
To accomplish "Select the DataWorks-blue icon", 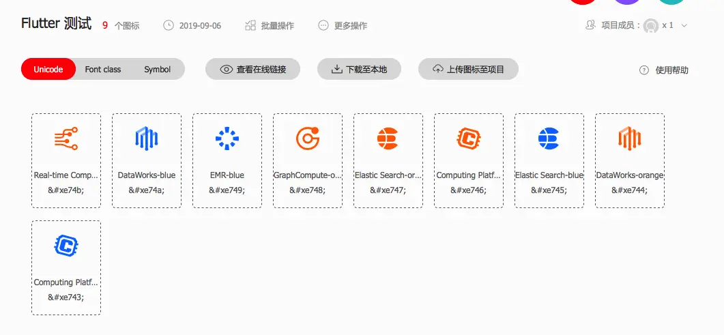I will pos(147,138).
